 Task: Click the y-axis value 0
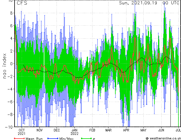[11, 64]
